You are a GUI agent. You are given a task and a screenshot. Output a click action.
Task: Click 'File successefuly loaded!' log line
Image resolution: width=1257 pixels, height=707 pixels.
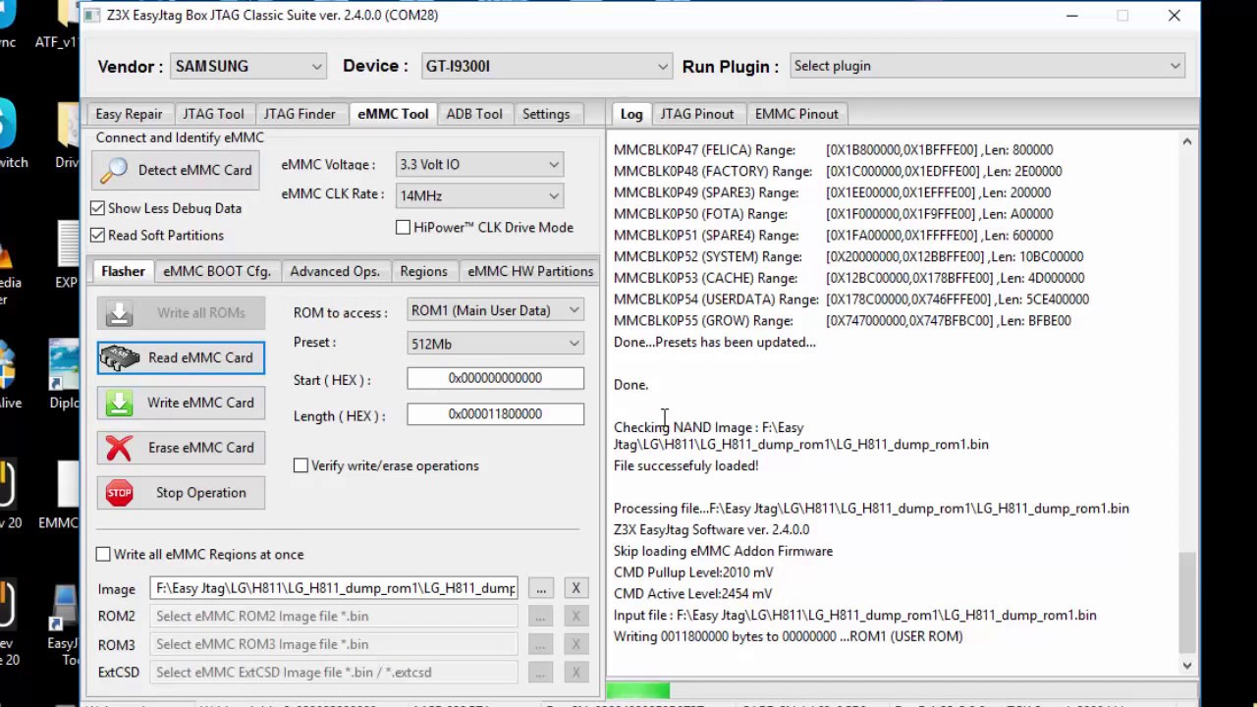(x=686, y=465)
